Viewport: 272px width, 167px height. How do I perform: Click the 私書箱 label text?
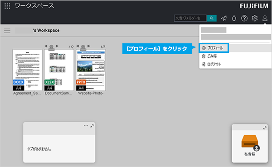tap(250, 154)
